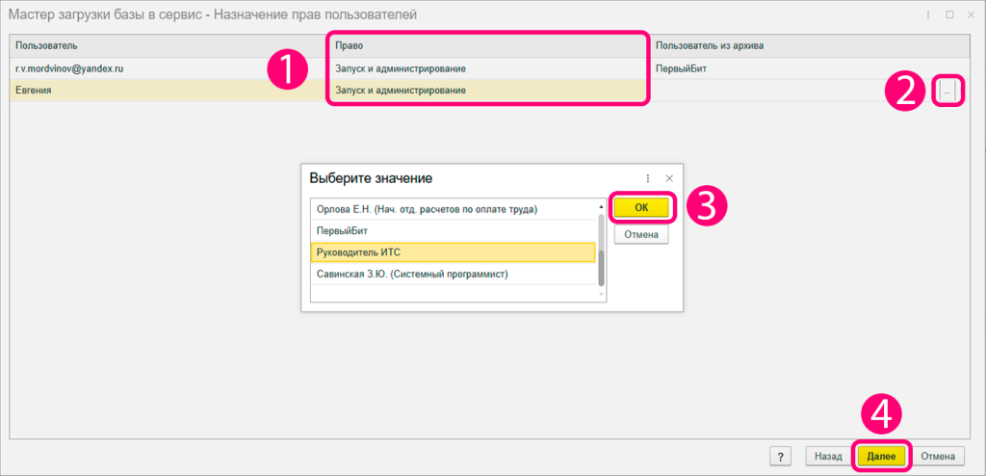
Task: Click the Пользователь из архива column header
Action: (810, 45)
